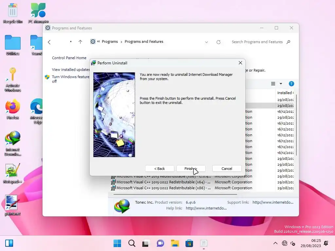The image size is (335, 251).
Task: Expand view options dropdown arrow
Action: tap(281, 84)
